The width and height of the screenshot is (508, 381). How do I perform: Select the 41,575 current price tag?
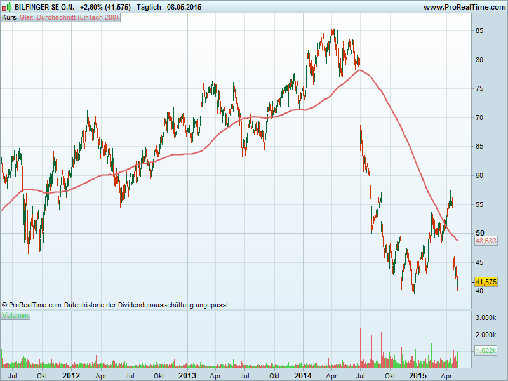click(x=486, y=282)
